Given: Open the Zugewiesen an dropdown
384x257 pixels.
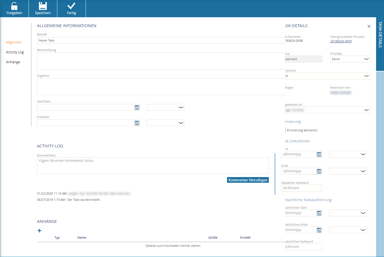Looking at the screenshot, I should click(328, 110).
